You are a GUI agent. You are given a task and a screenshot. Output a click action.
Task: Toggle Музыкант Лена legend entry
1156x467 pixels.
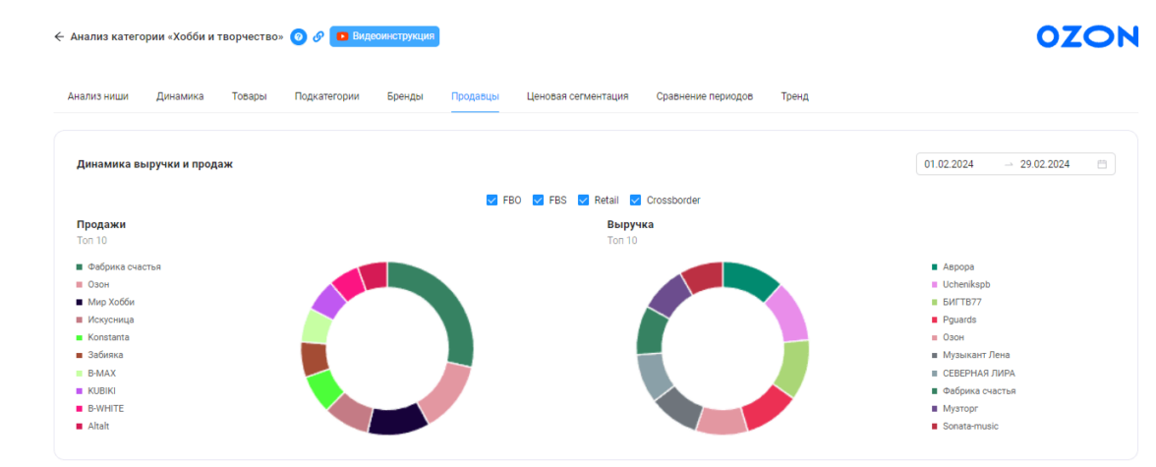(x=970, y=355)
